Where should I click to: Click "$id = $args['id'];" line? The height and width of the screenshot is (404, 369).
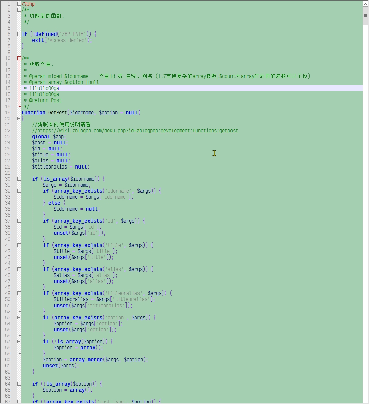pos(78,227)
